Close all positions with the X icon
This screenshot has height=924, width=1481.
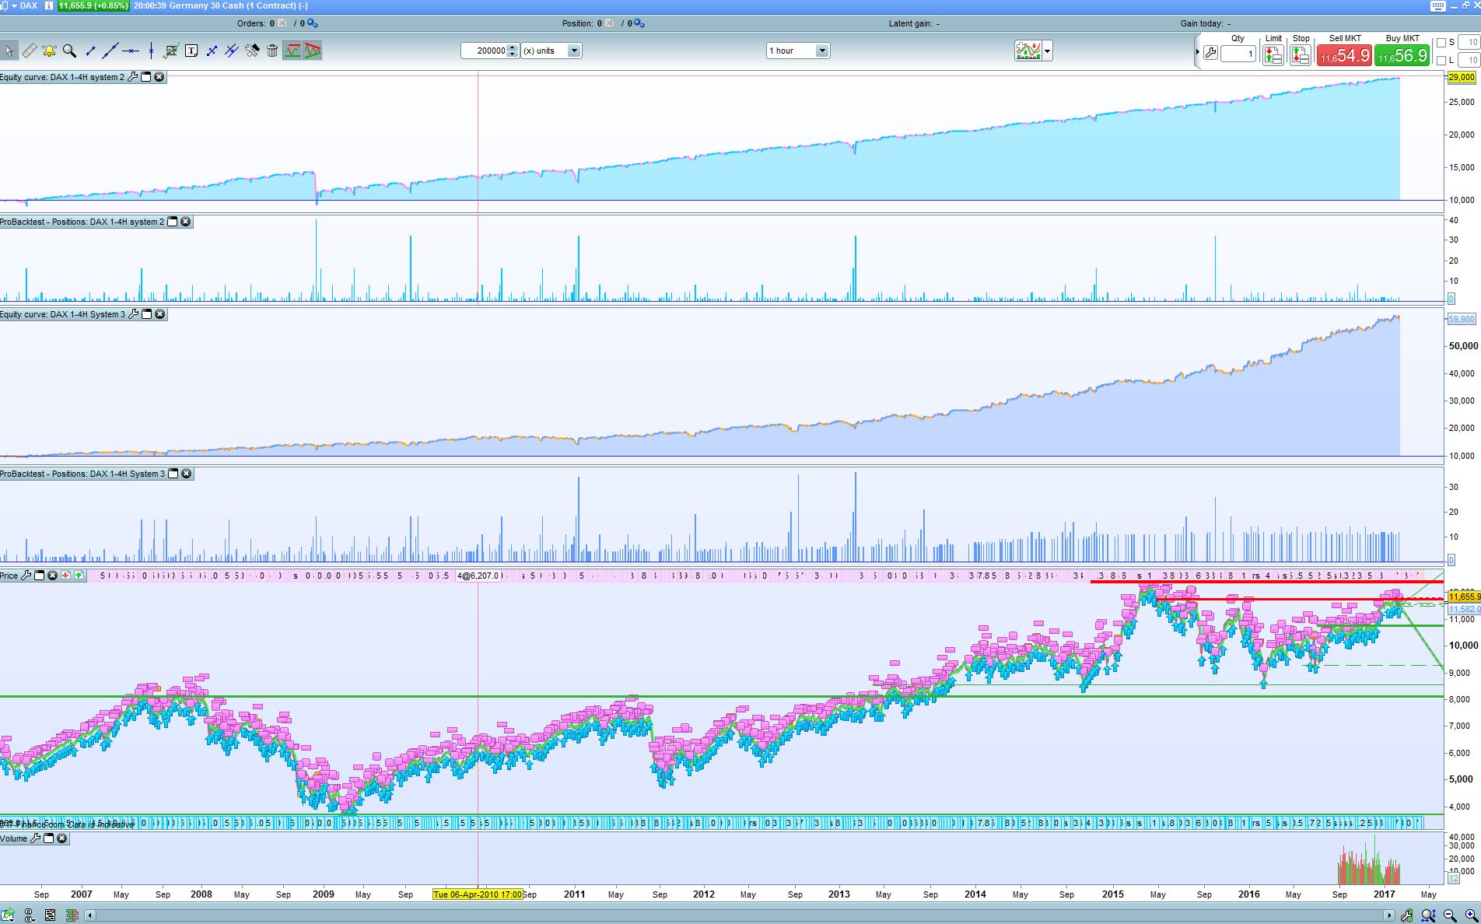[609, 23]
